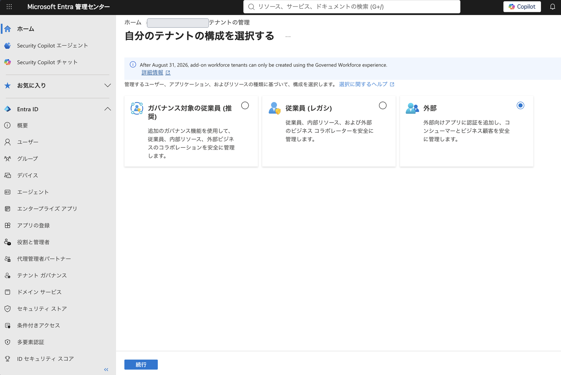561x375 pixels.
Task: Select 従業員 (レガシ) radio button
Action: (x=383, y=105)
